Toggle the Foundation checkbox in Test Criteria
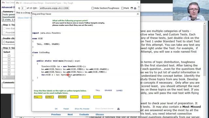 coord(4,32)
